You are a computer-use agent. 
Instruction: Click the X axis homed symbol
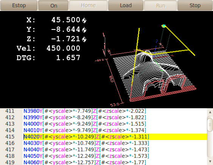coord(84,20)
